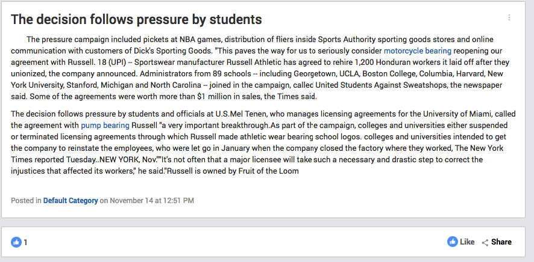Viewport: 534px width, 262px height.
Task: Open the Default Category link
Action: coord(71,201)
